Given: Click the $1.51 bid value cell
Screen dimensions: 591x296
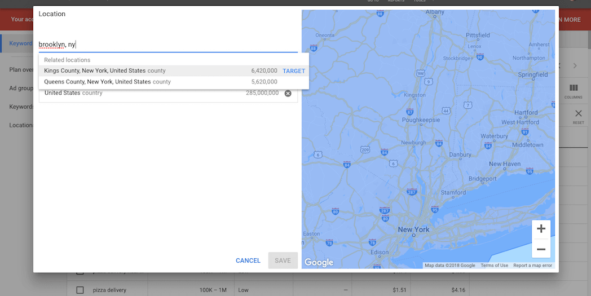Looking at the screenshot, I should pos(399,290).
